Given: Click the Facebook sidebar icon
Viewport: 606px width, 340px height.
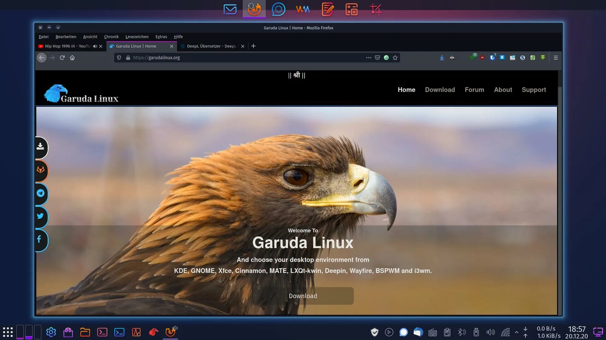Looking at the screenshot, I should click(39, 239).
